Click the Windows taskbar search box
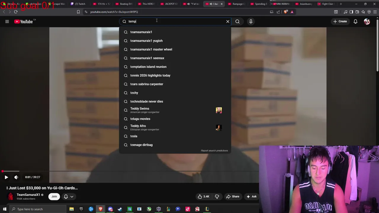This screenshot has width=379, height=213. coord(38,209)
